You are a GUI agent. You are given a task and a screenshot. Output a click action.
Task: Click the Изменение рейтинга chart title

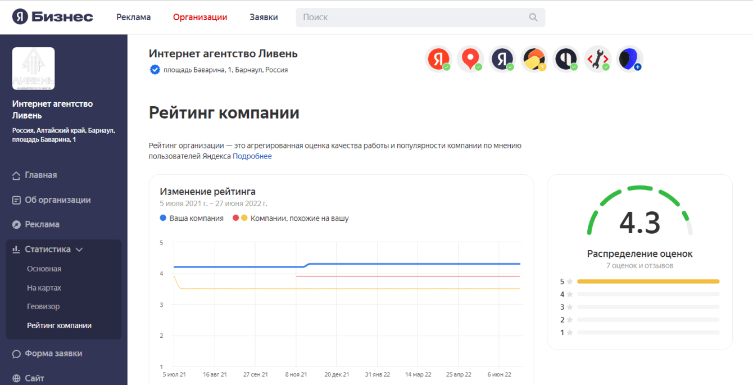click(x=208, y=192)
